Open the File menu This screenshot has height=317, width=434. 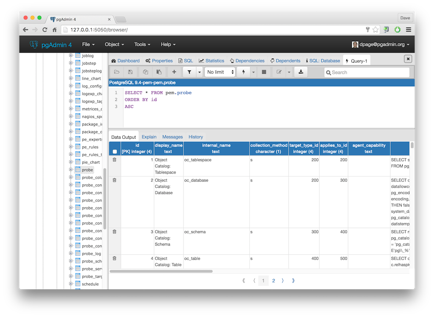(x=88, y=44)
